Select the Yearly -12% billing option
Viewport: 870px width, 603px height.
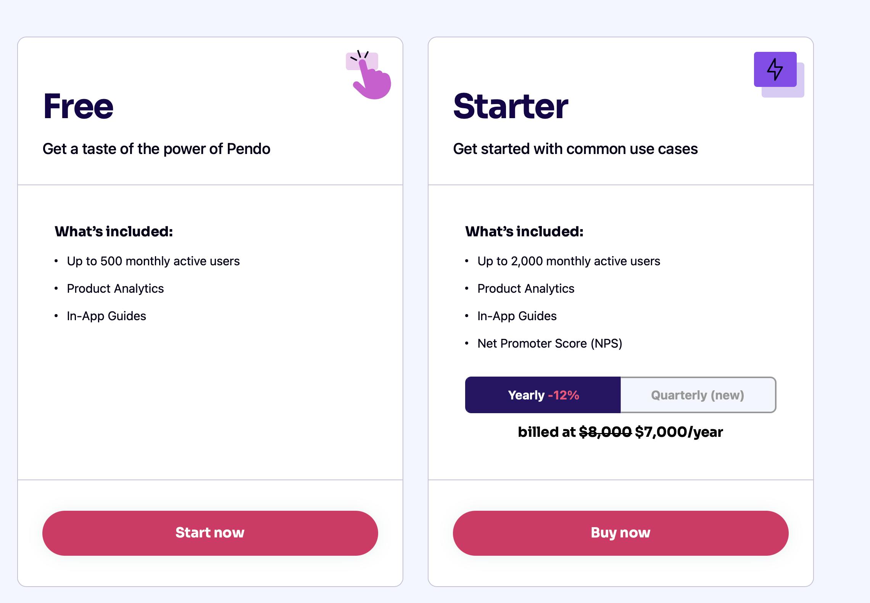click(x=543, y=395)
